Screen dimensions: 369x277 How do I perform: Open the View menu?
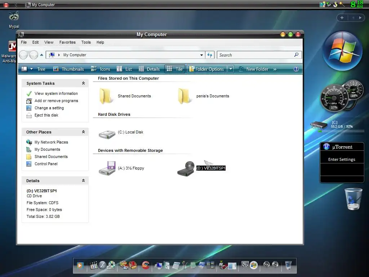coord(49,43)
